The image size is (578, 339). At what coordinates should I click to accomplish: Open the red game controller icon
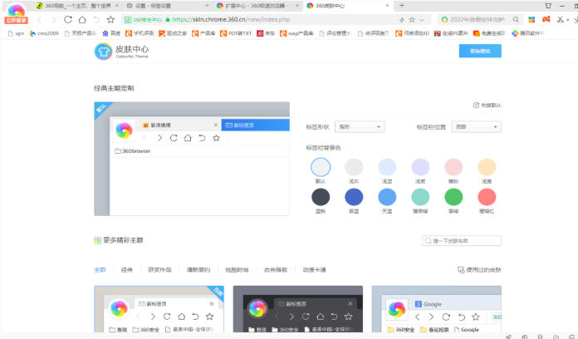pos(546,19)
